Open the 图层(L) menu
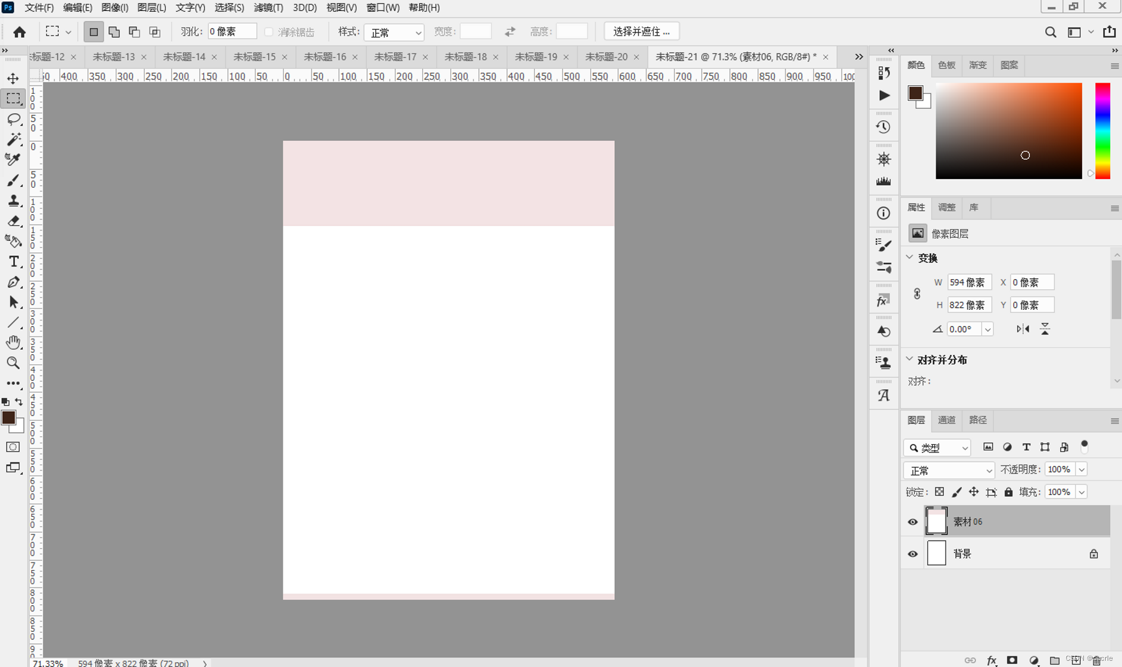 click(x=151, y=8)
